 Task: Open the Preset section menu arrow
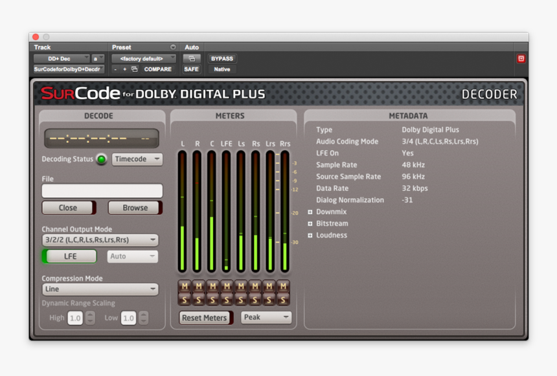(x=173, y=47)
